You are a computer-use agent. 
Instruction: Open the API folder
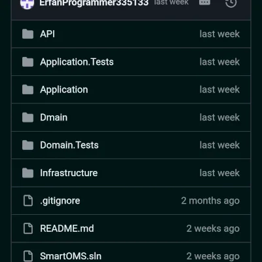47,34
